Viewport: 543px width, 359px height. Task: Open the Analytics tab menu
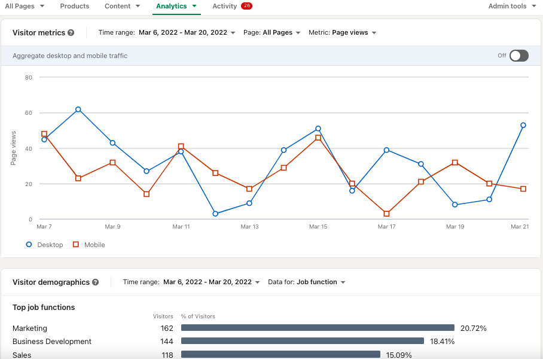[176, 6]
